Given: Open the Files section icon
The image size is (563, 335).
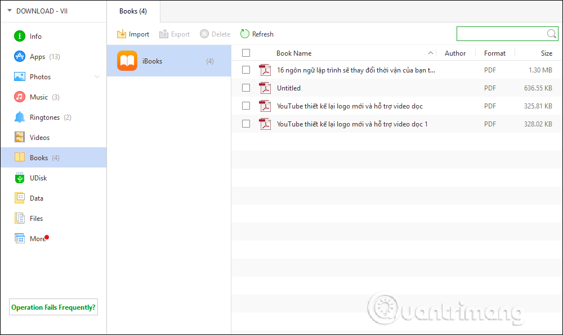Looking at the screenshot, I should pos(19,218).
